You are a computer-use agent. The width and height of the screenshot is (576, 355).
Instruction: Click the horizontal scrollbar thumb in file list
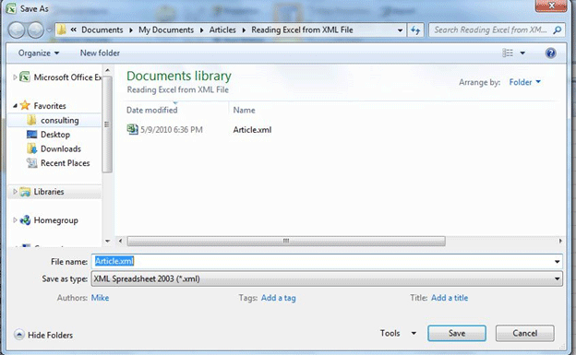pyautogui.click(x=286, y=242)
